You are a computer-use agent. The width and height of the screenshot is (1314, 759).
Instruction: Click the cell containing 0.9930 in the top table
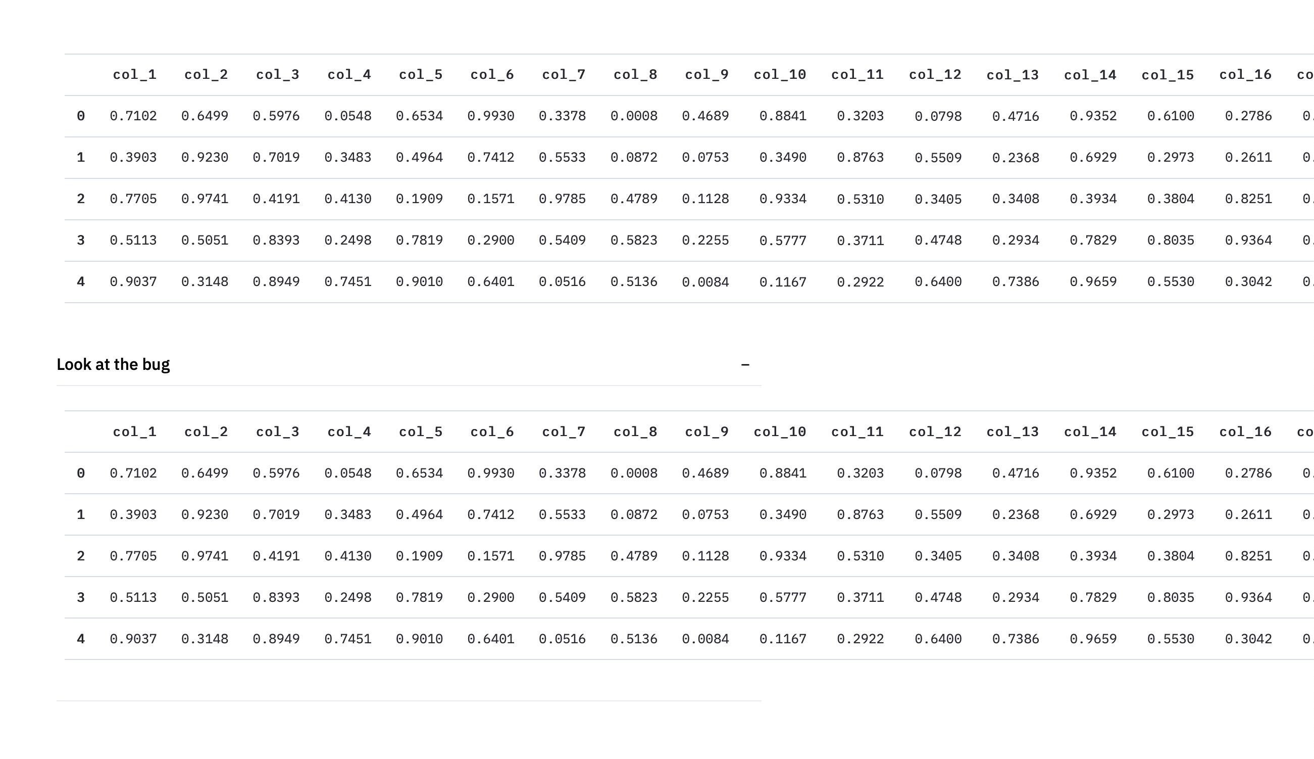492,116
